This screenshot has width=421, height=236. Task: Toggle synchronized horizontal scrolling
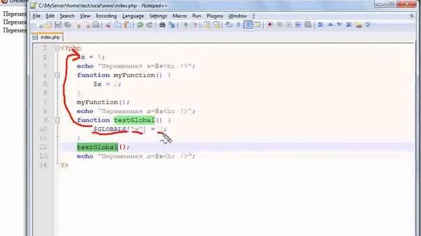coord(216,25)
